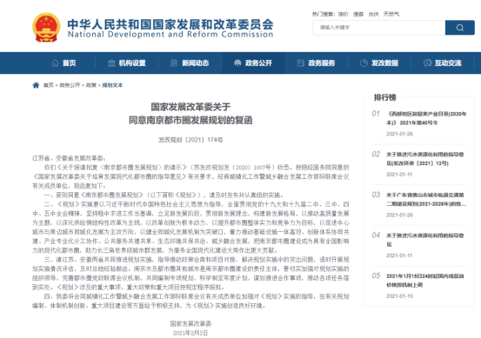Click the document icon beside 新闻动态
The image size is (481, 338).
pyautogui.click(x=174, y=63)
